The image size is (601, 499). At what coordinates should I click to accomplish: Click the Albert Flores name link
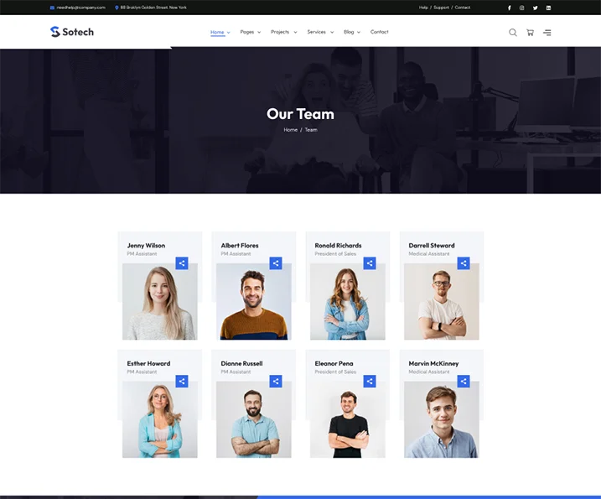point(240,246)
